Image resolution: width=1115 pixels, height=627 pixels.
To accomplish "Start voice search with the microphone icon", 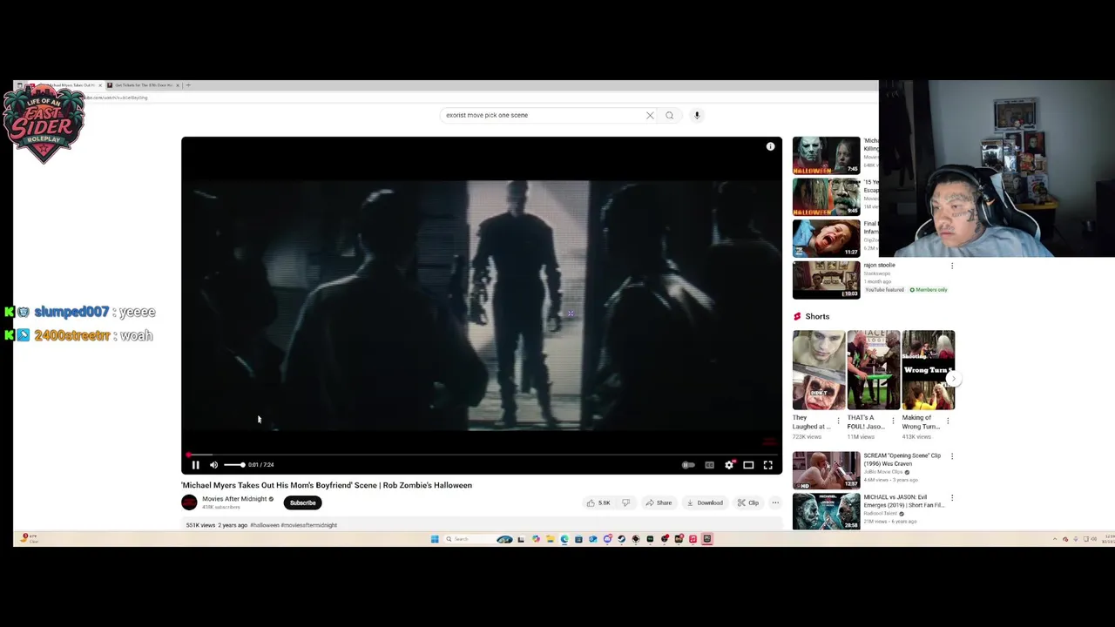I will 697,115.
